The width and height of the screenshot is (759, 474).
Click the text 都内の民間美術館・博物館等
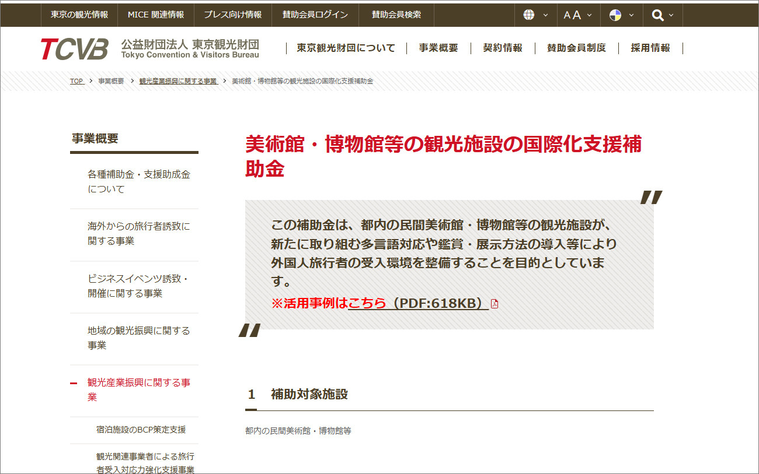pyautogui.click(x=298, y=431)
